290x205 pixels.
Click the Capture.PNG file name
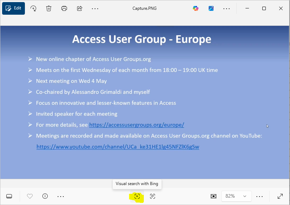[x=144, y=8]
